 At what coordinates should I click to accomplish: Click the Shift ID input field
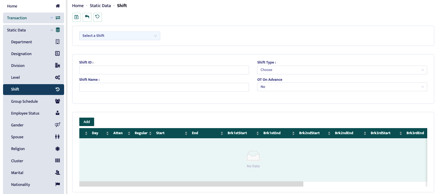164,70
